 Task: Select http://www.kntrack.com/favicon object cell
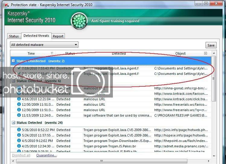[x=181, y=94]
